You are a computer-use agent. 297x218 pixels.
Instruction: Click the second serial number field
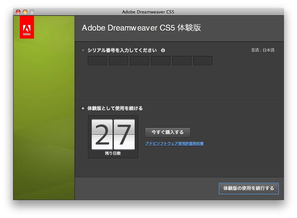point(118,61)
